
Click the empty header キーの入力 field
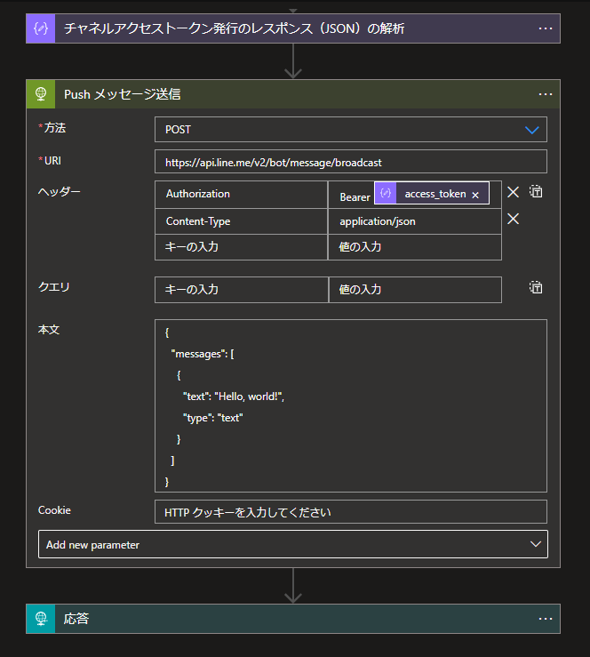point(241,247)
